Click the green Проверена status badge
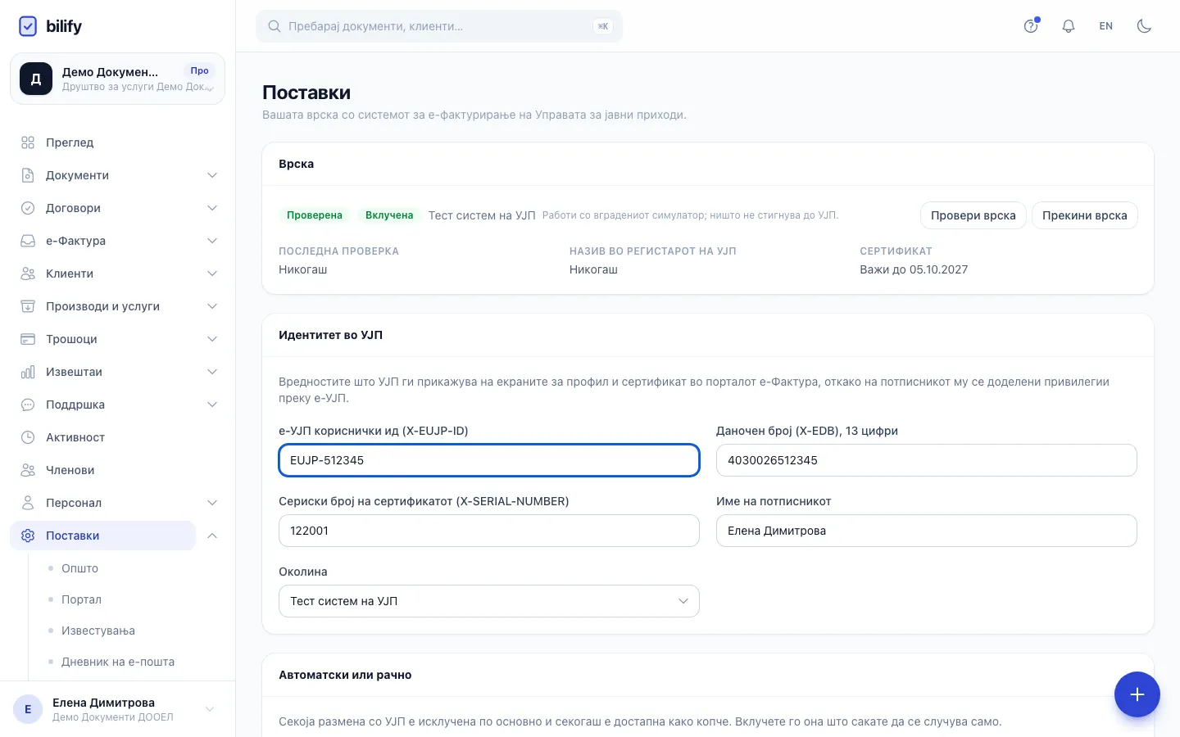This screenshot has height=737, width=1180. [315, 215]
